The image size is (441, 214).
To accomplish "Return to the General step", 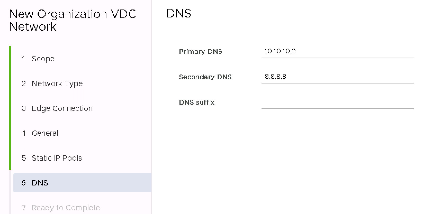I will coord(45,133).
